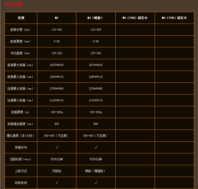This screenshot has width=198, height=189.
Task: Click 快速夹书 checkmark in M2 column
Action: [57, 147]
